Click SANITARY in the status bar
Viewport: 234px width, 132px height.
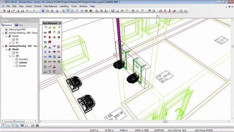(x=159, y=131)
